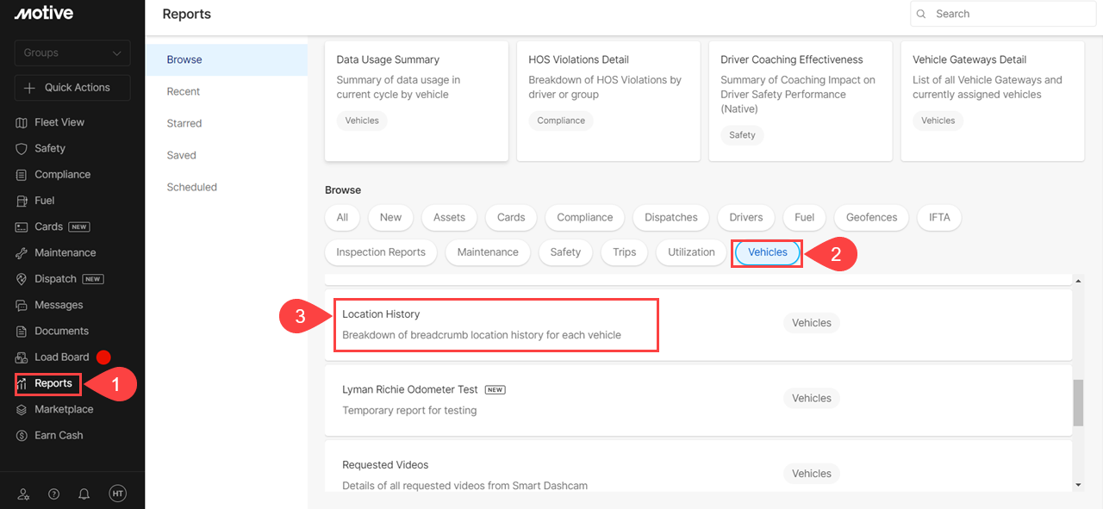Open admin user settings icon
The height and width of the screenshot is (509, 1103).
(x=23, y=493)
